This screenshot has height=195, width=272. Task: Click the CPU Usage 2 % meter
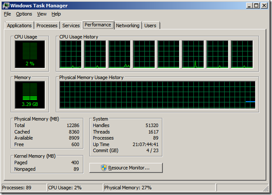pos(30,54)
